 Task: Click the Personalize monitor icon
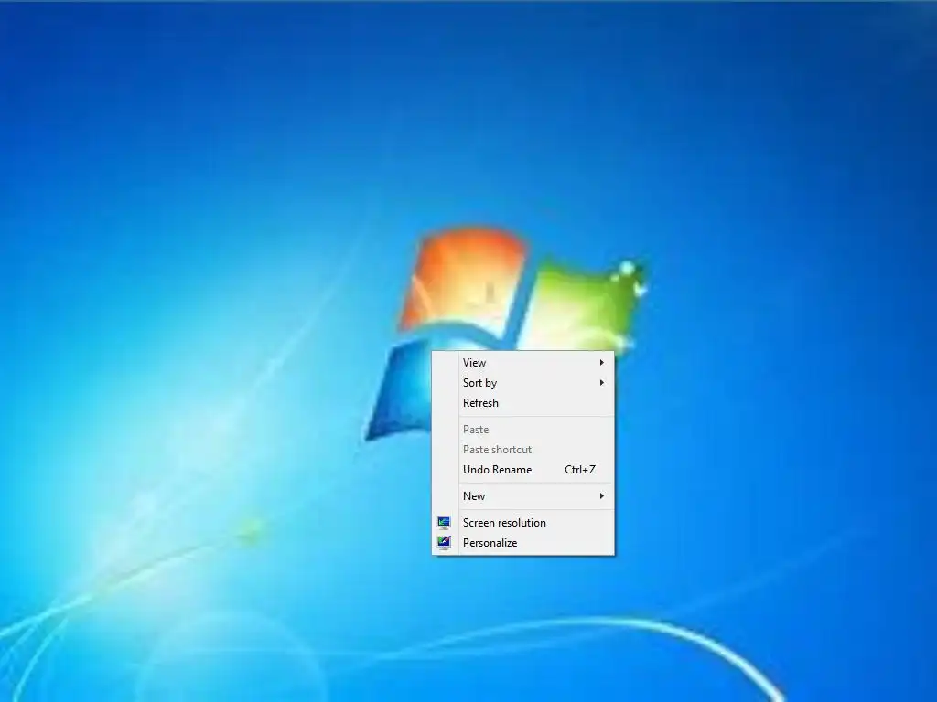point(444,543)
